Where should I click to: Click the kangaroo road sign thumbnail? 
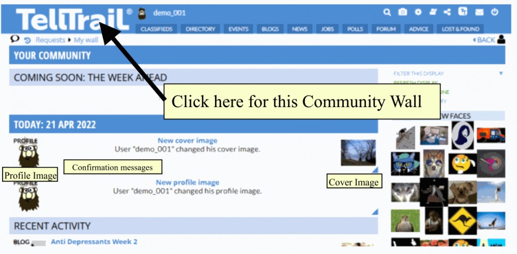point(462,220)
